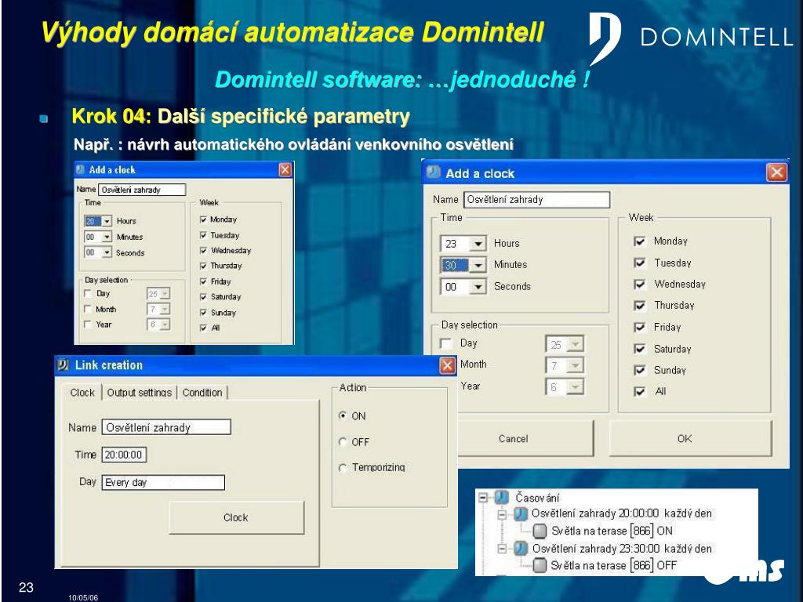The height and width of the screenshot is (602, 803).
Task: Uncheck Thursday in the smaller Add a clock dialog
Action: tap(203, 267)
